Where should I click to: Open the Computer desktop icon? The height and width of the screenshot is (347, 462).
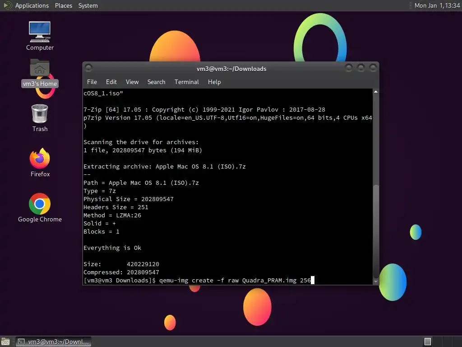[x=40, y=36]
